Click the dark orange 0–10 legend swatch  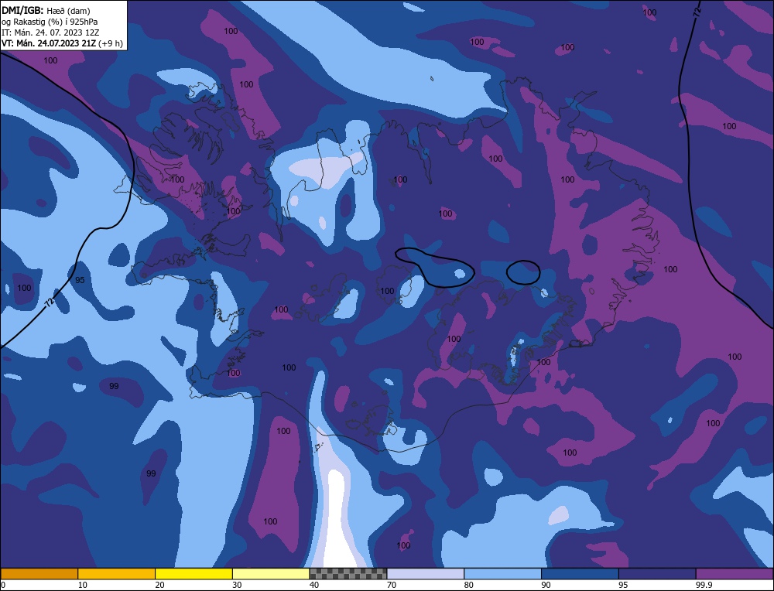[39, 574]
